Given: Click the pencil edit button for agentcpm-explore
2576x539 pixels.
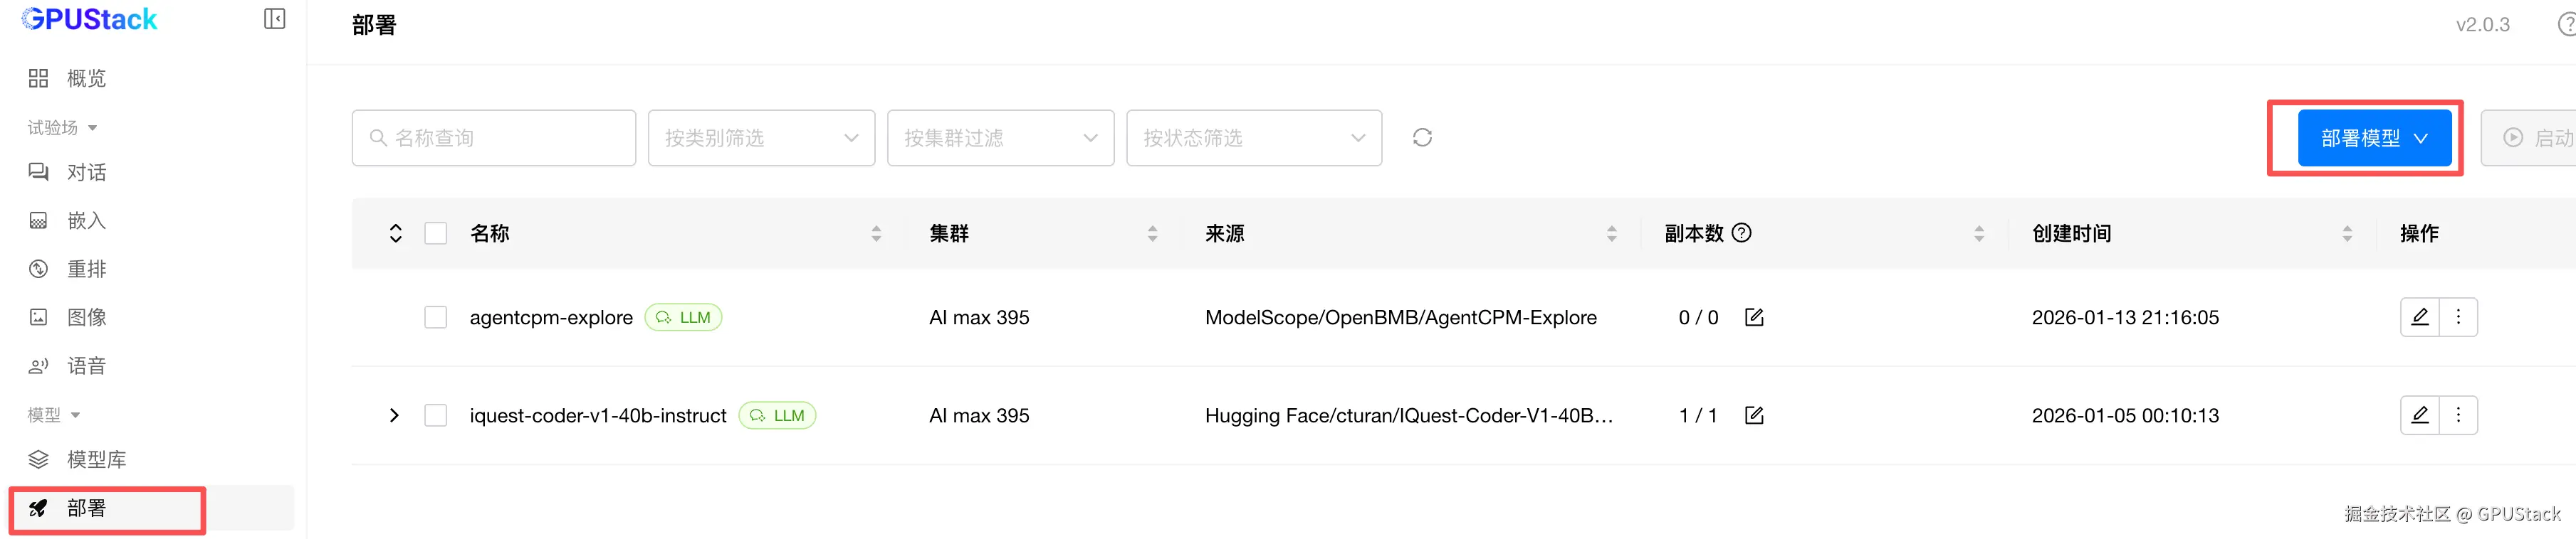Looking at the screenshot, I should (x=2419, y=317).
